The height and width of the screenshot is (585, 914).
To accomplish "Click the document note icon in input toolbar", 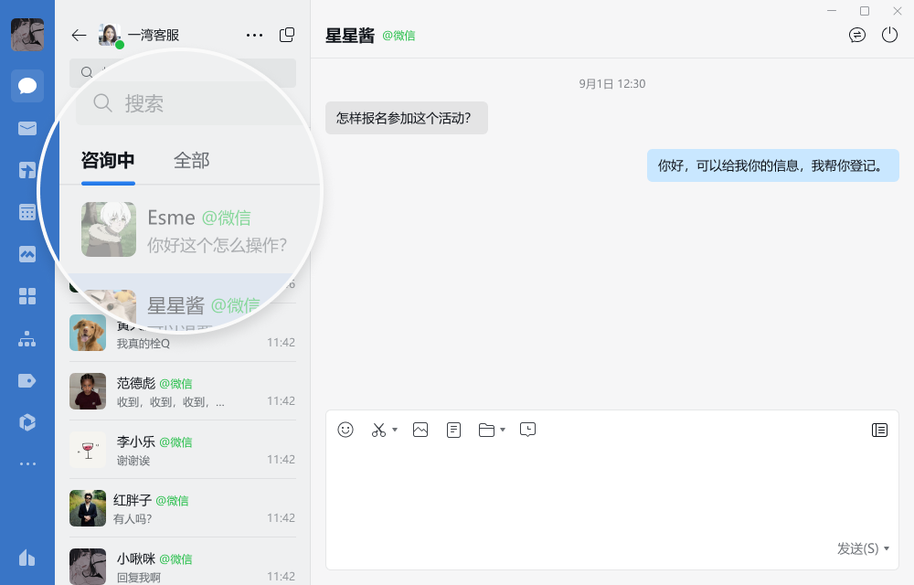I will 453,430.
